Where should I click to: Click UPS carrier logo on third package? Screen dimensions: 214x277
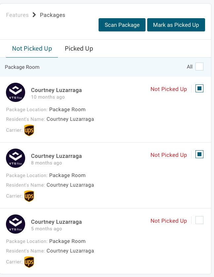pos(29,262)
